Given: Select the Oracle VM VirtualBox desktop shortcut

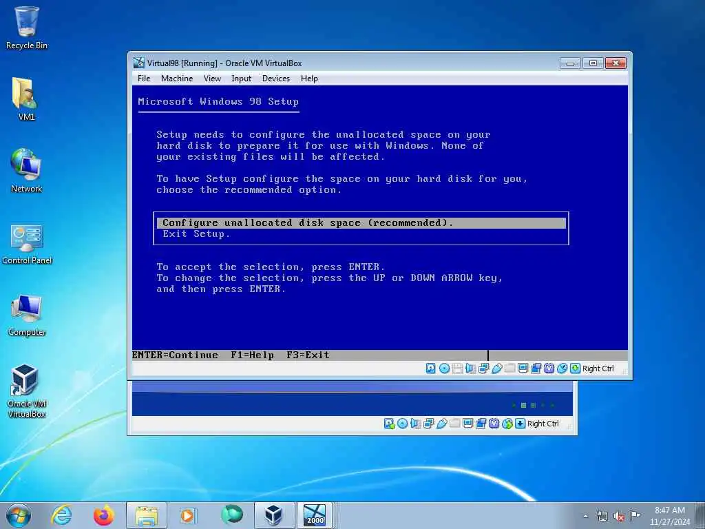Looking at the screenshot, I should click(27, 391).
